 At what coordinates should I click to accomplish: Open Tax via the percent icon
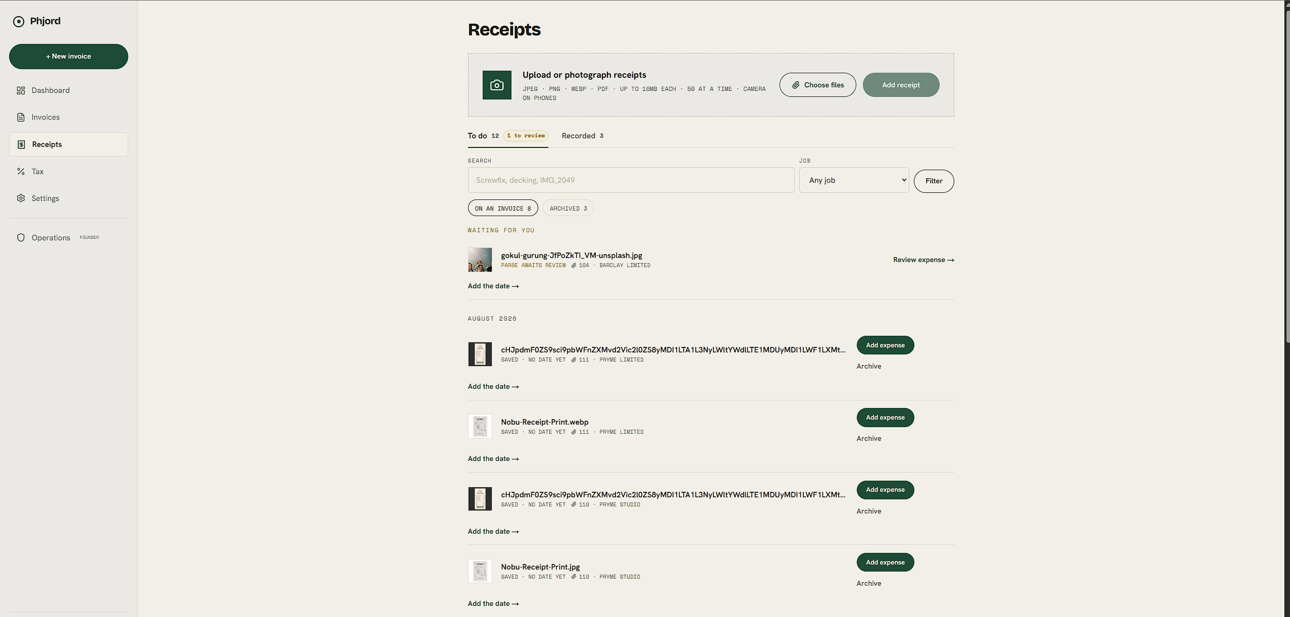21,172
